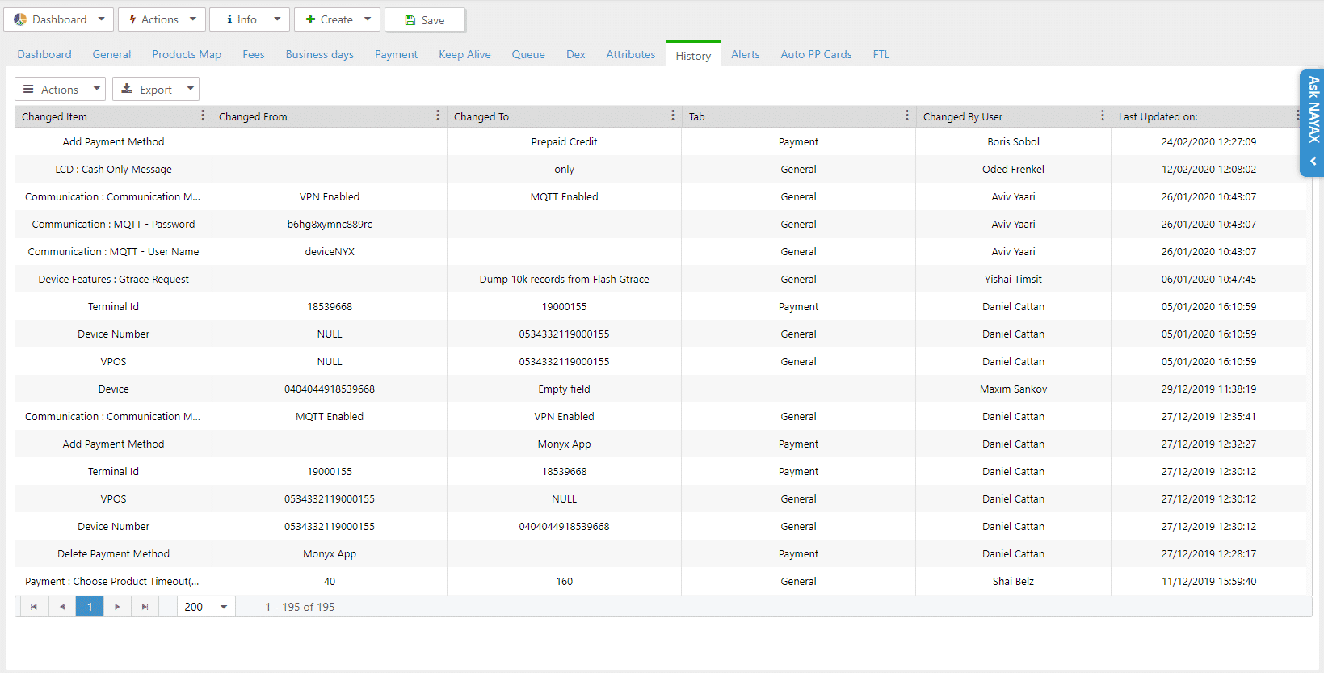This screenshot has width=1324, height=673.
Task: Select the 'LCD : Cash Only Message' cell
Action: (x=113, y=169)
